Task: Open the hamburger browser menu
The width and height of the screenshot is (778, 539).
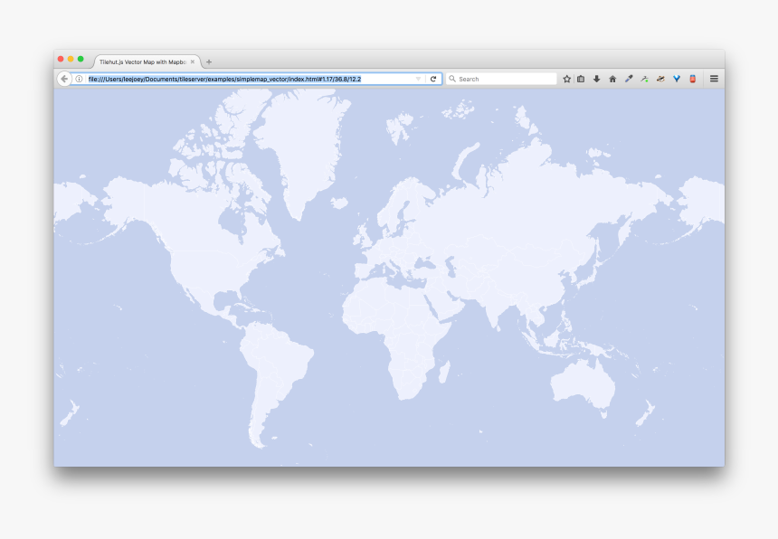Action: click(x=714, y=79)
